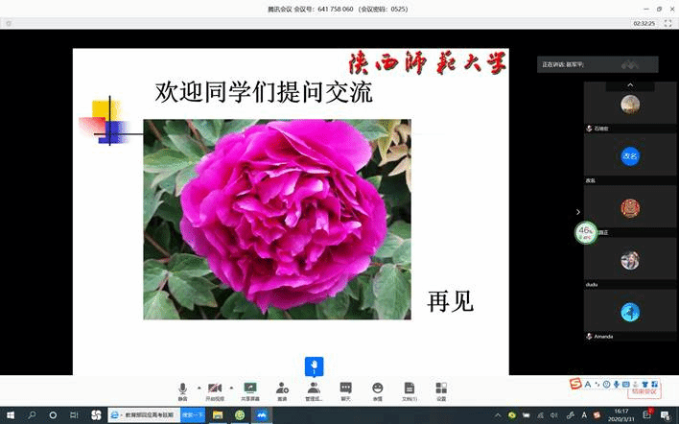Mute the microphone in meeting toolbar
679x424 pixels.
point(182,389)
